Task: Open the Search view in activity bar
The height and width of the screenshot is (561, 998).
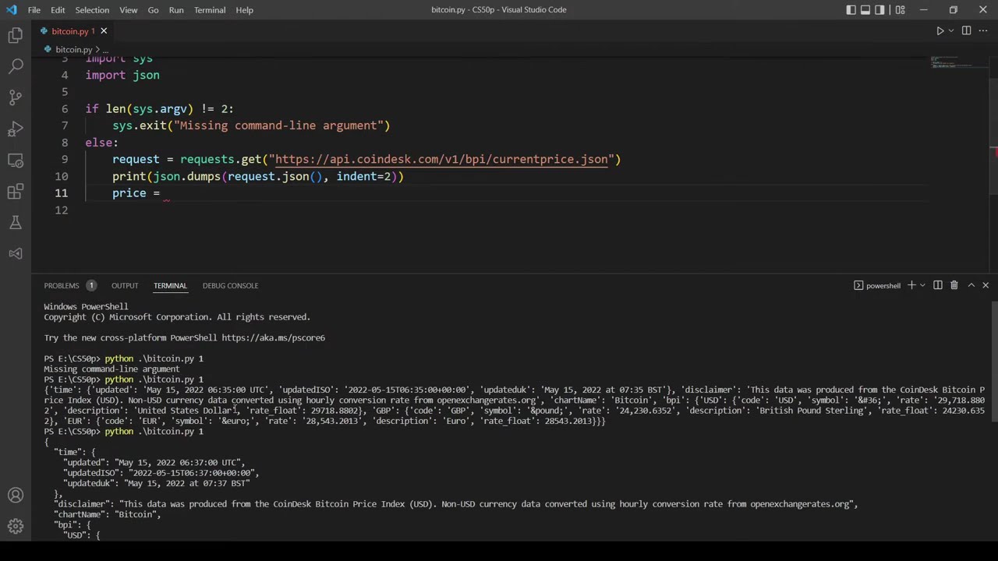Action: tap(16, 66)
